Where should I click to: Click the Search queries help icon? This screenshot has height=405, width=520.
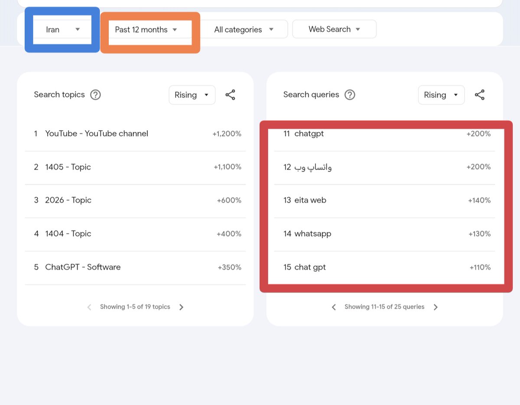click(350, 95)
